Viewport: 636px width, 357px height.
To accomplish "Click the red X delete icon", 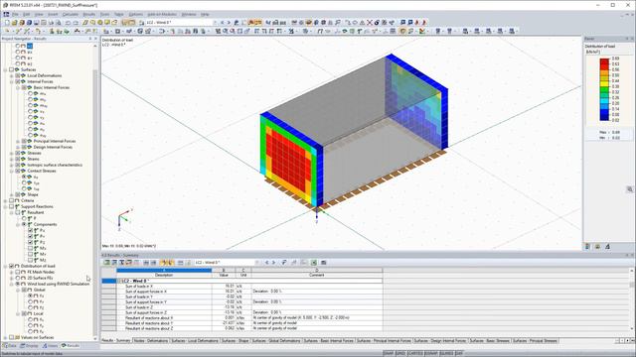I will click(x=370, y=23).
